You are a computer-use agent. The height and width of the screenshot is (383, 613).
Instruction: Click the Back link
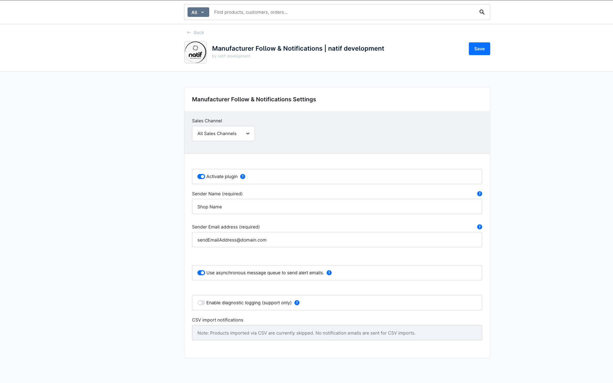pos(199,32)
